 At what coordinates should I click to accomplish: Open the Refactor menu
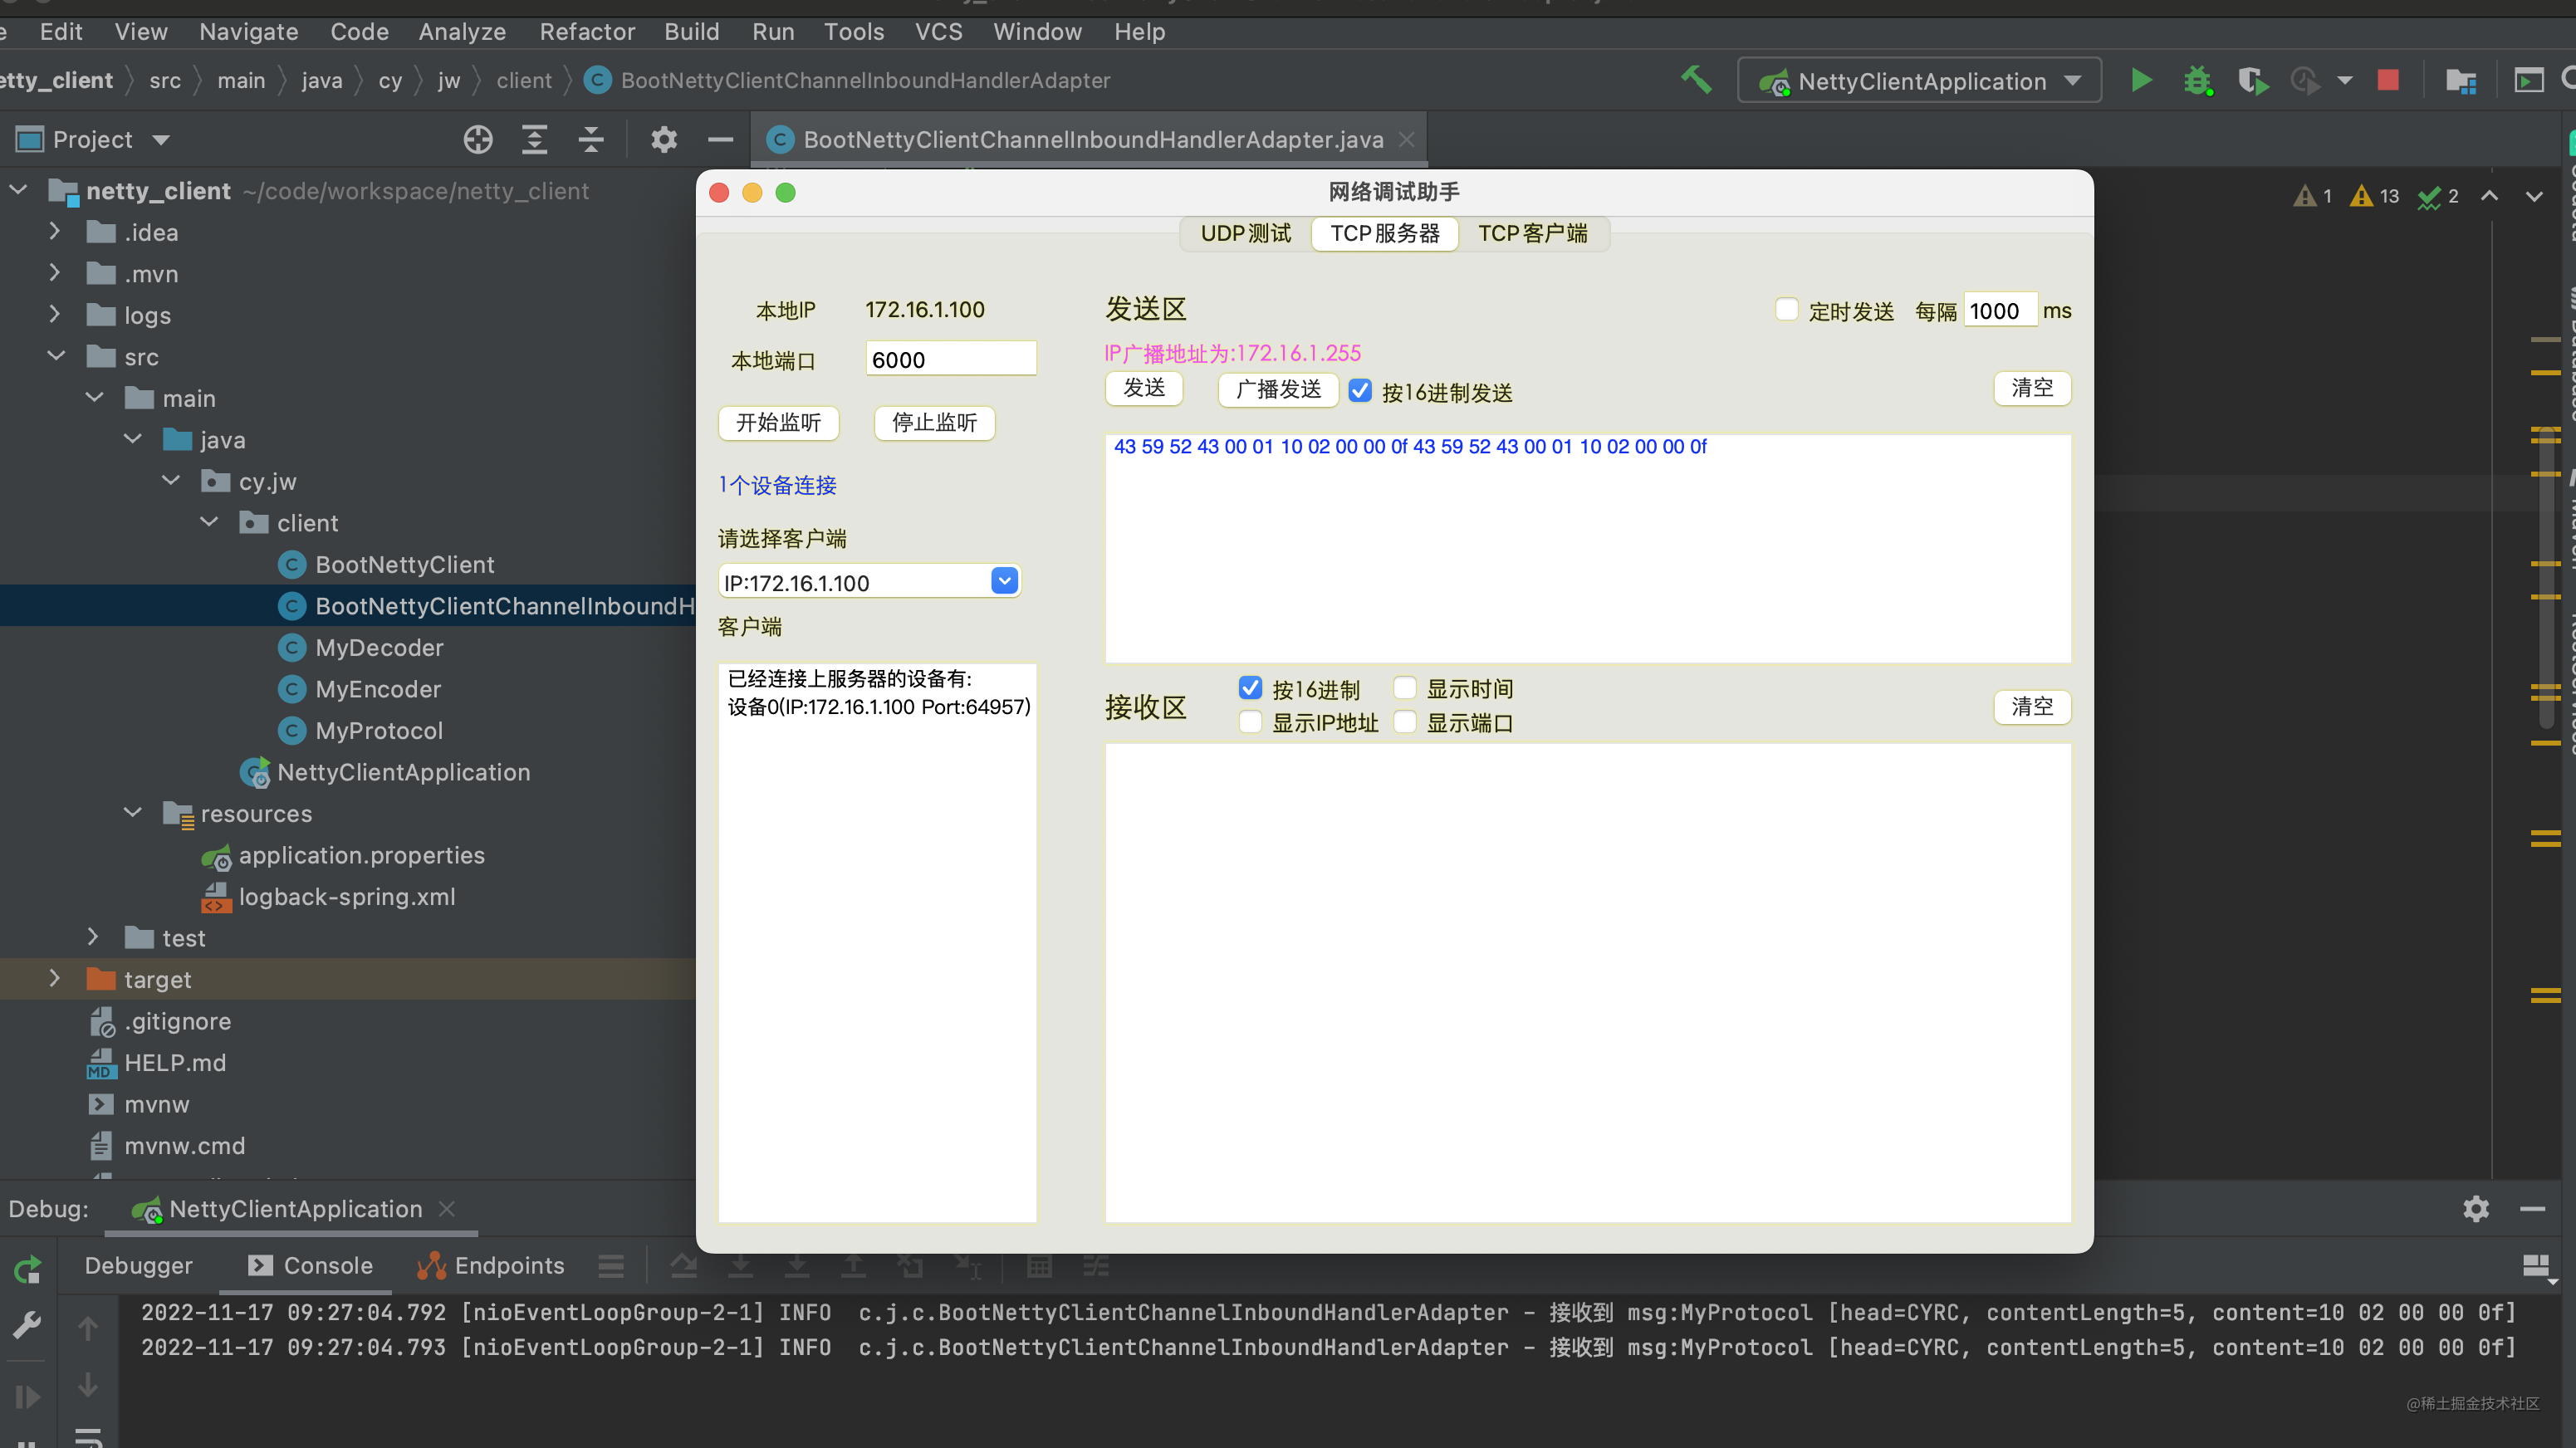[587, 32]
